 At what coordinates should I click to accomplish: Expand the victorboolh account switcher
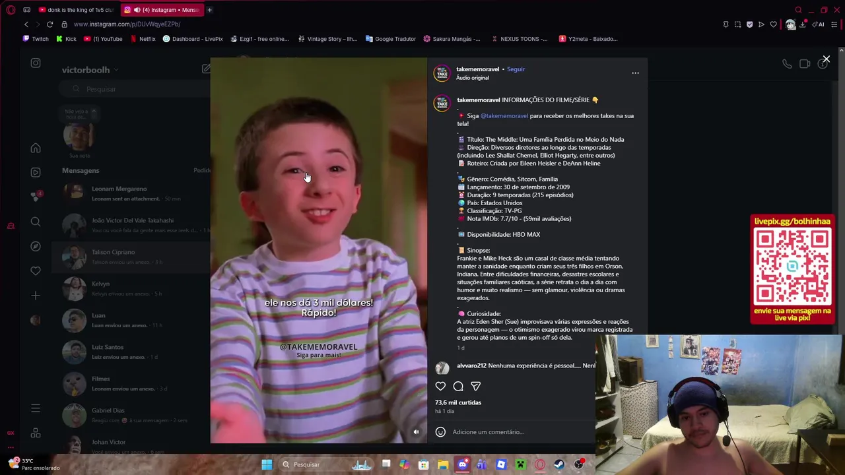pos(90,70)
